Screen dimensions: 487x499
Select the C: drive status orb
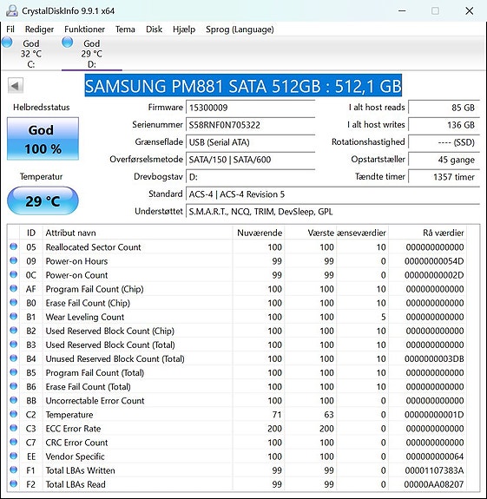click(7, 43)
